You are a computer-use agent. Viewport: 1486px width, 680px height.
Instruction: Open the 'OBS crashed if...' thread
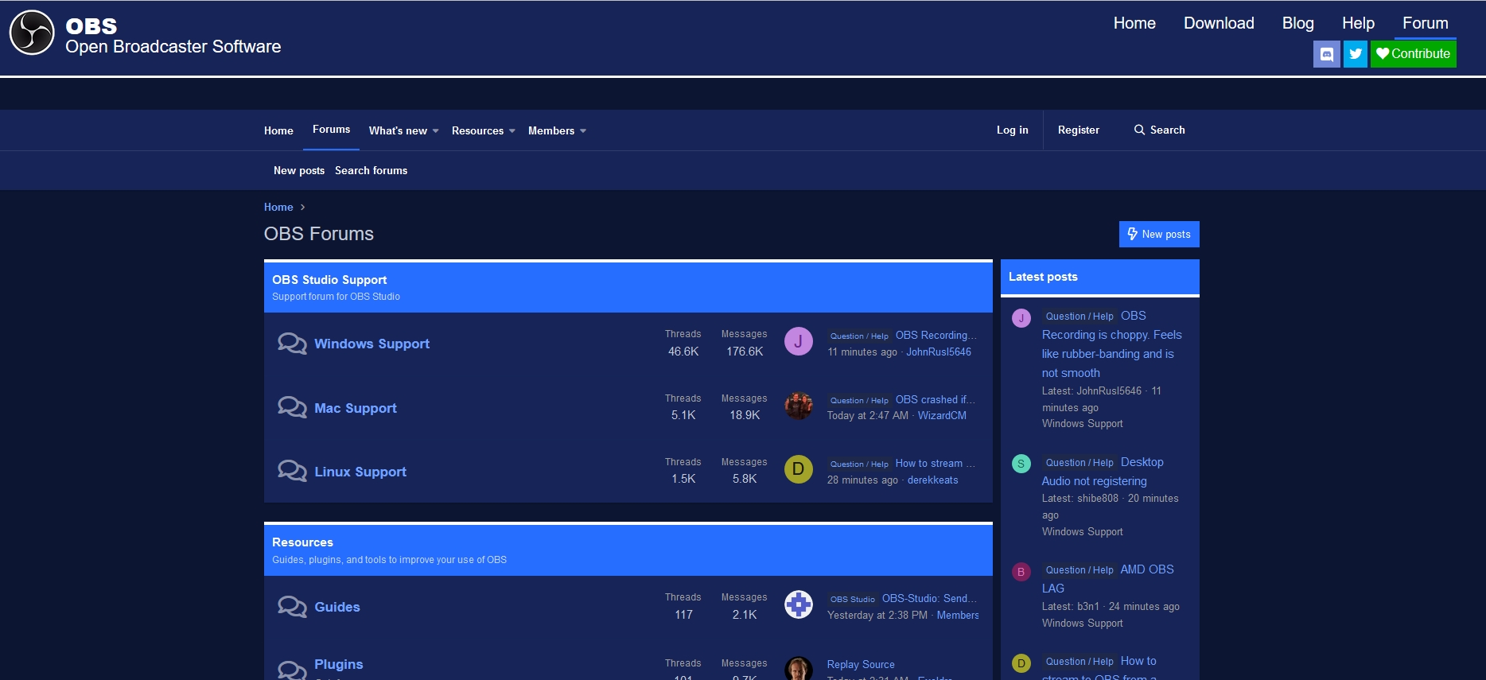pyautogui.click(x=936, y=399)
